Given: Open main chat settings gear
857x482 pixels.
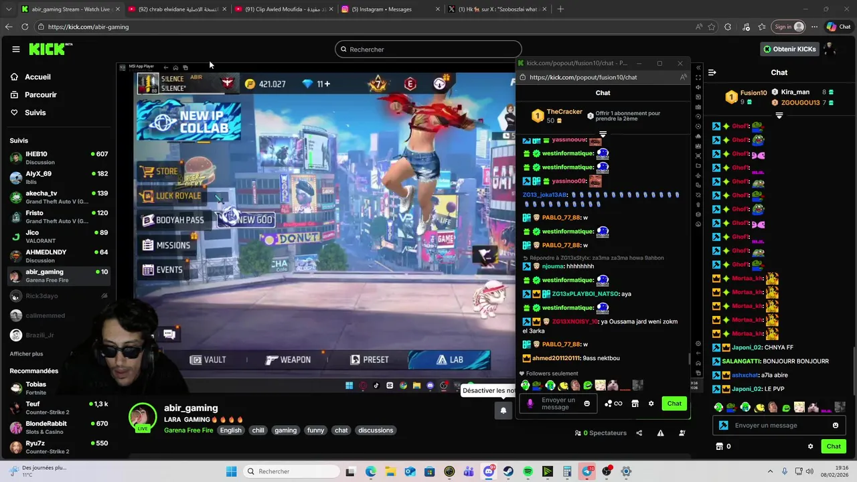Looking at the screenshot, I should click(810, 447).
